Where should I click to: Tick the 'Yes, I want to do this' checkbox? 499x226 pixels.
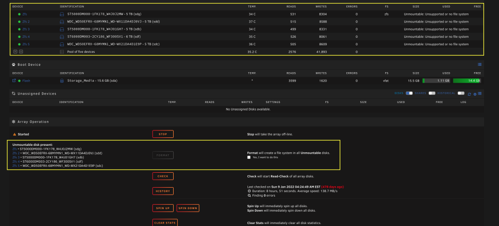(249, 157)
